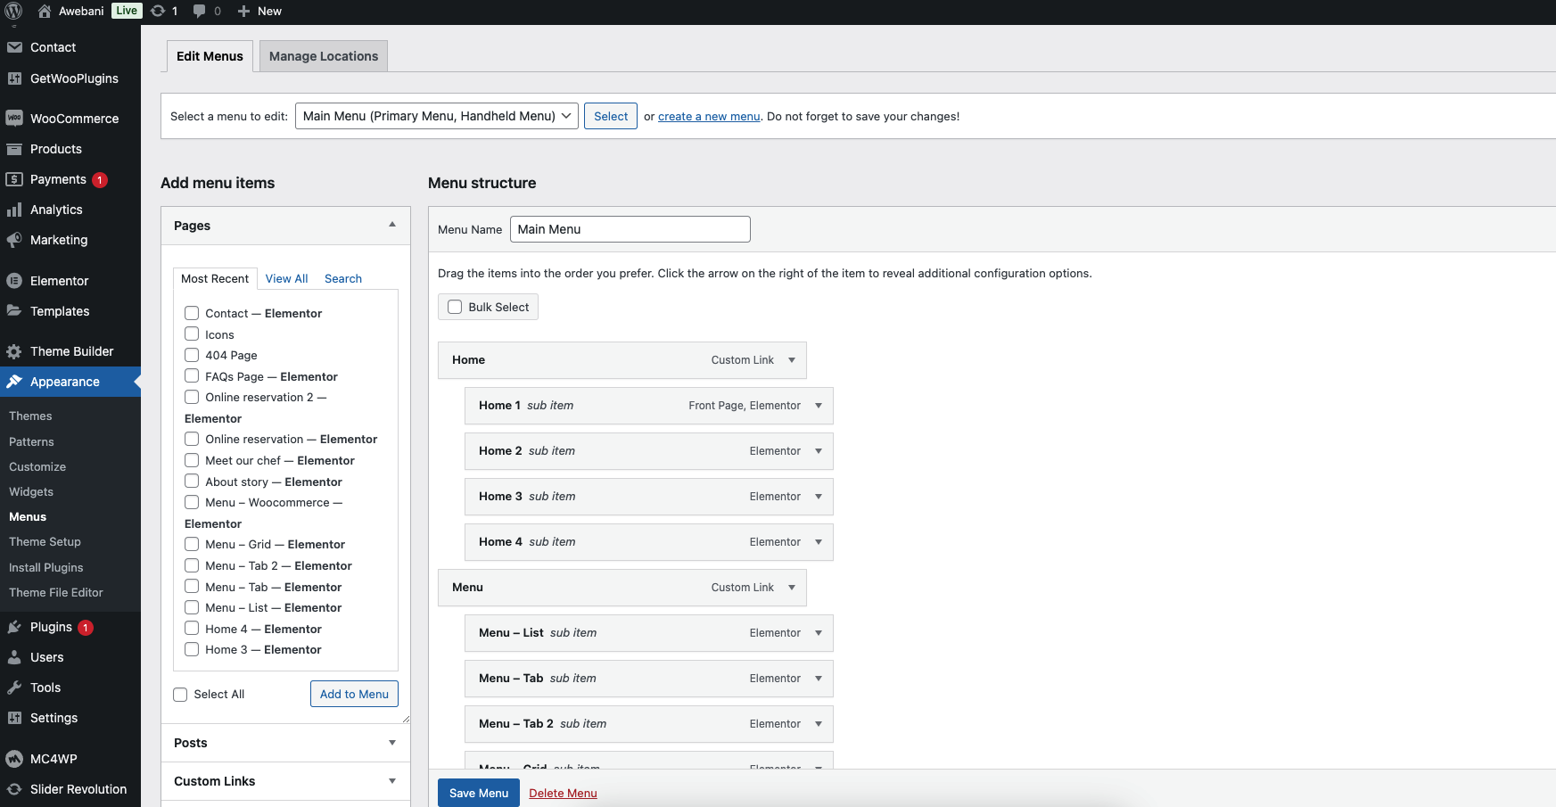Click the Slider Revolution icon
Image resolution: width=1556 pixels, height=807 pixels.
[14, 789]
